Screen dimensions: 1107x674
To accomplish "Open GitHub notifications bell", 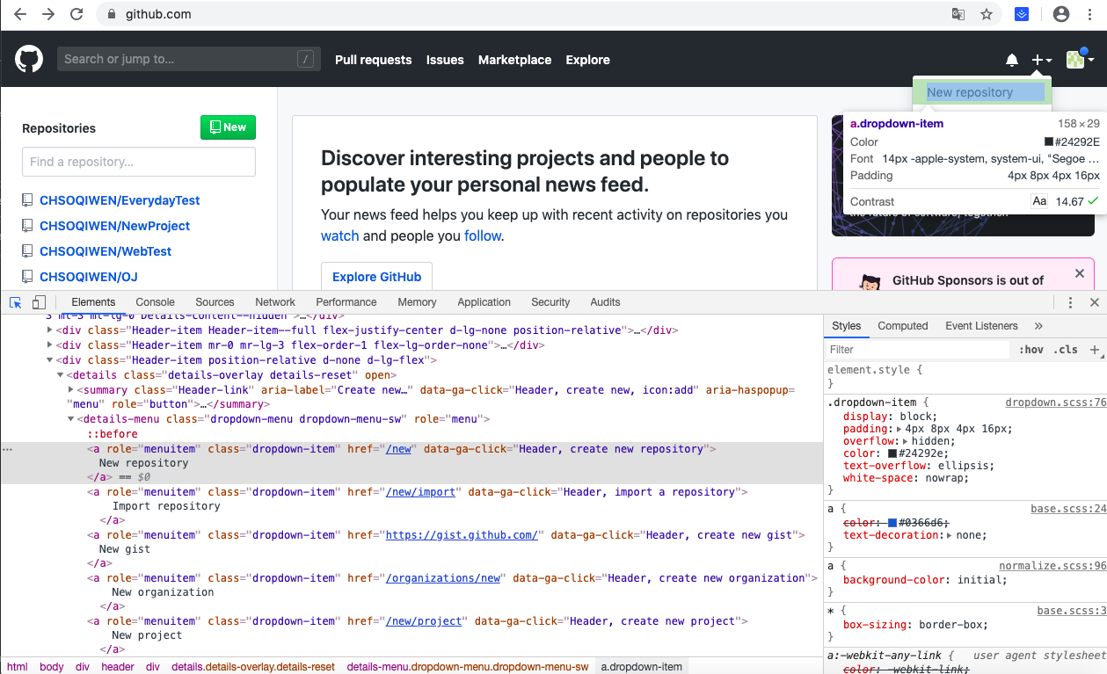I will coord(1012,60).
